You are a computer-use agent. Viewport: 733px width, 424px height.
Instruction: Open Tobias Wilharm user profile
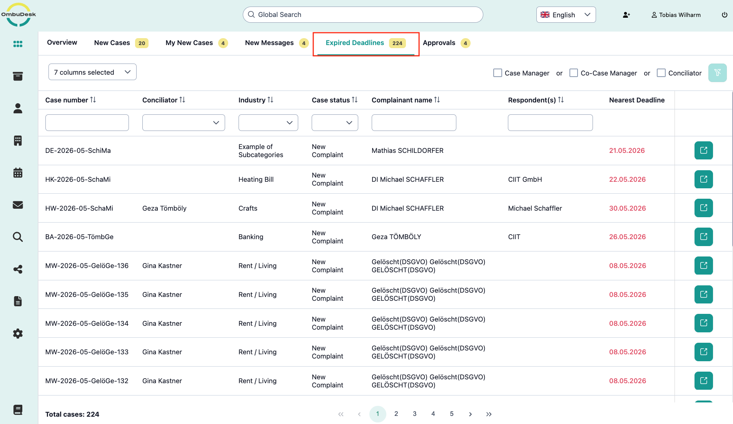pos(676,15)
